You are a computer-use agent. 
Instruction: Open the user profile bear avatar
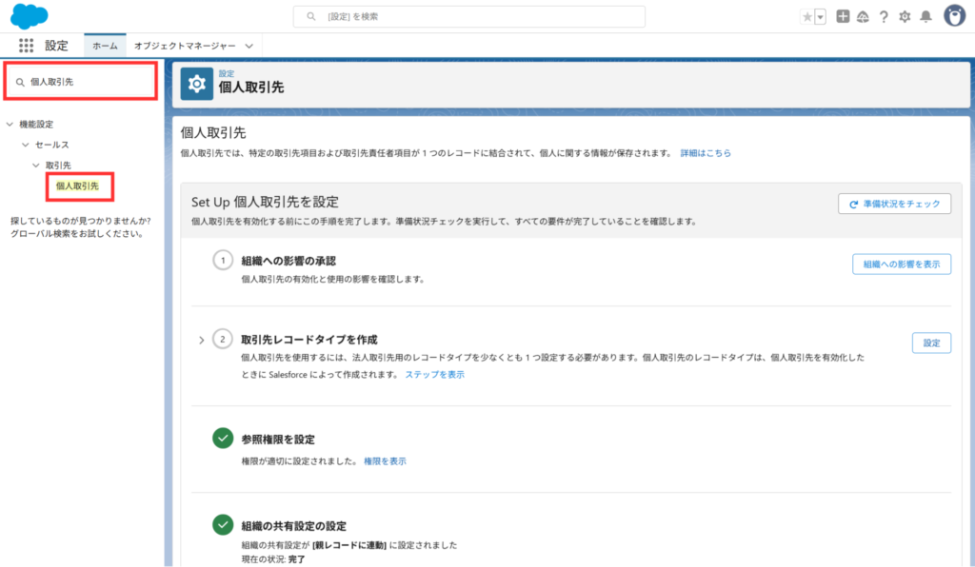(954, 15)
